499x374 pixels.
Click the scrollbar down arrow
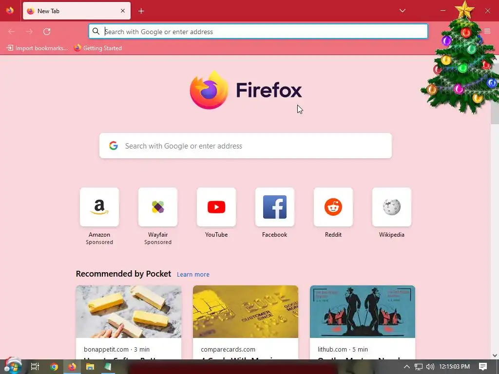point(495,355)
